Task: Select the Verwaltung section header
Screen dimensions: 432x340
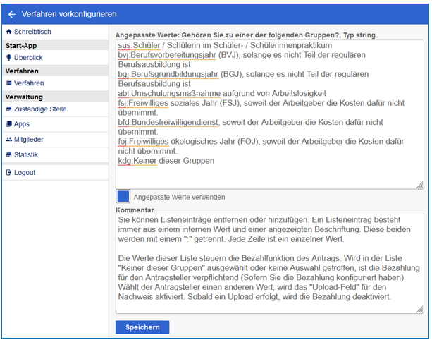Action: point(24,97)
